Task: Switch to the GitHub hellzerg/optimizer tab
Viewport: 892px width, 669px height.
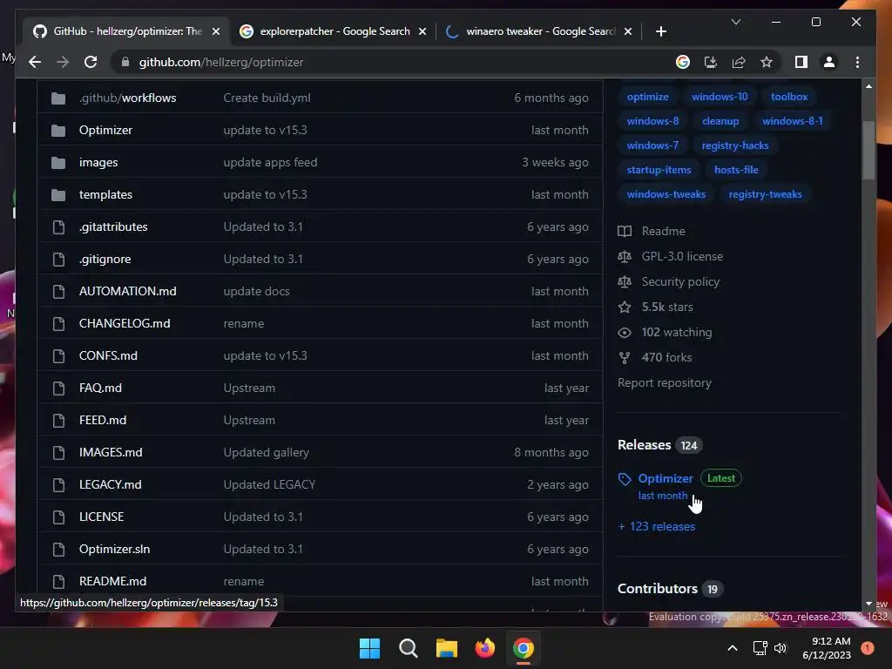Action: click(126, 31)
